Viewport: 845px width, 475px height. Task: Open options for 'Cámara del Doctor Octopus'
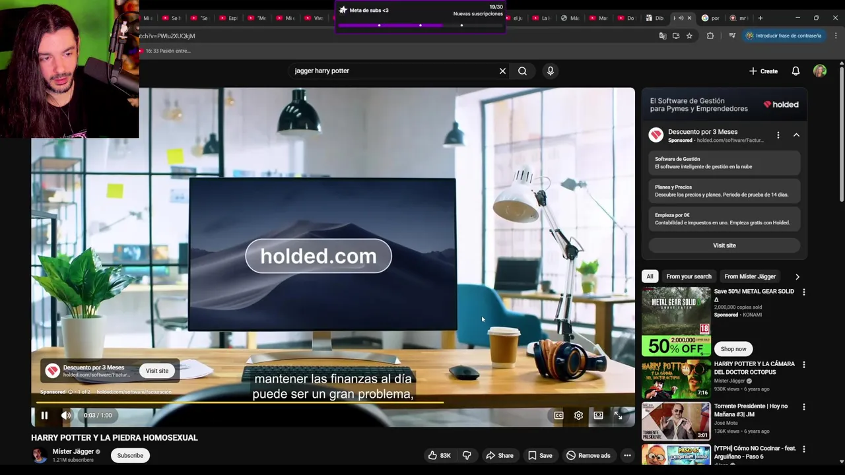point(803,364)
